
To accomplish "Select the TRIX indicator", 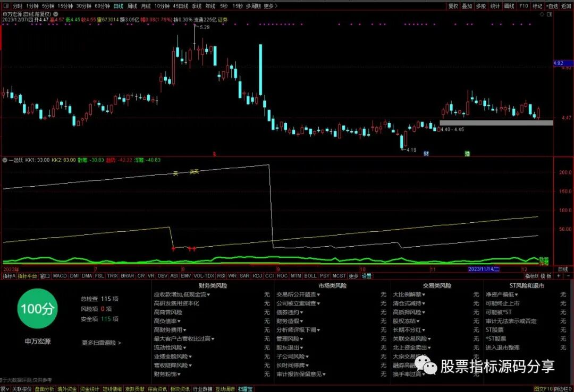I will point(112,276).
